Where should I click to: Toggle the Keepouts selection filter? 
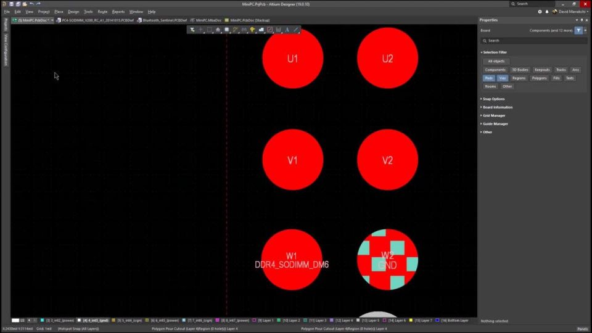542,70
